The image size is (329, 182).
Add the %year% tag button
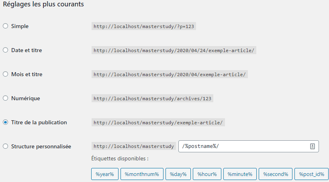tap(105, 174)
